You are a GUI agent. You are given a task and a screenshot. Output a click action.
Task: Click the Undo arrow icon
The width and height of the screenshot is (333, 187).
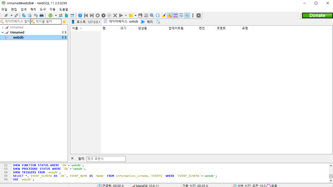click(36, 15)
